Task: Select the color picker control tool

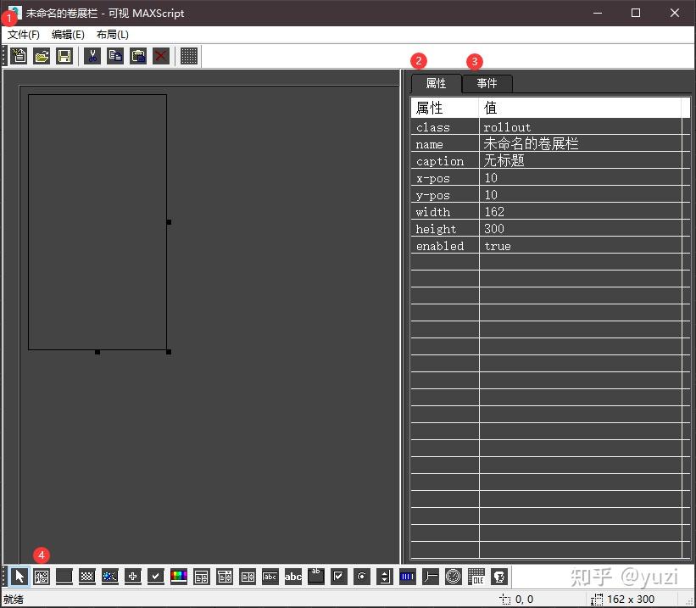Action: coord(178,577)
